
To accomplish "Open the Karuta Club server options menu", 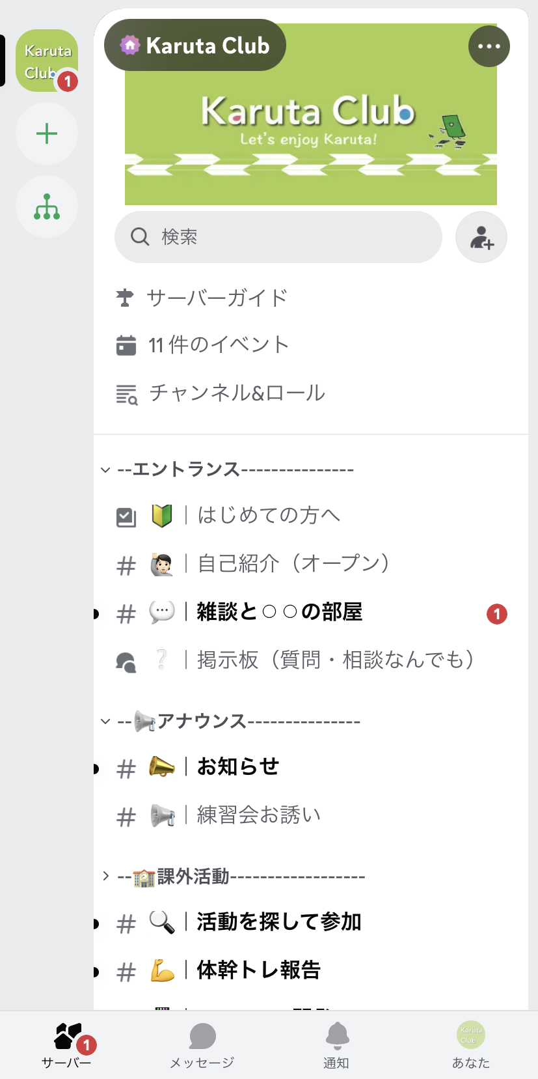I will pyautogui.click(x=489, y=46).
